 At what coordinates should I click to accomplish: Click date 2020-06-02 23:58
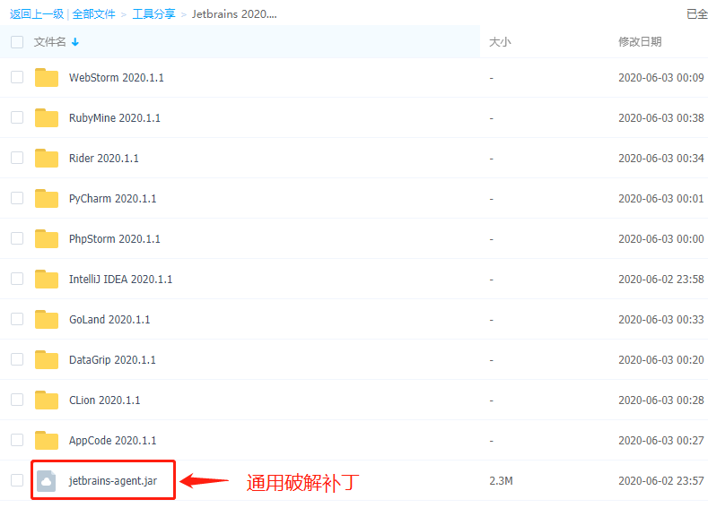(661, 280)
